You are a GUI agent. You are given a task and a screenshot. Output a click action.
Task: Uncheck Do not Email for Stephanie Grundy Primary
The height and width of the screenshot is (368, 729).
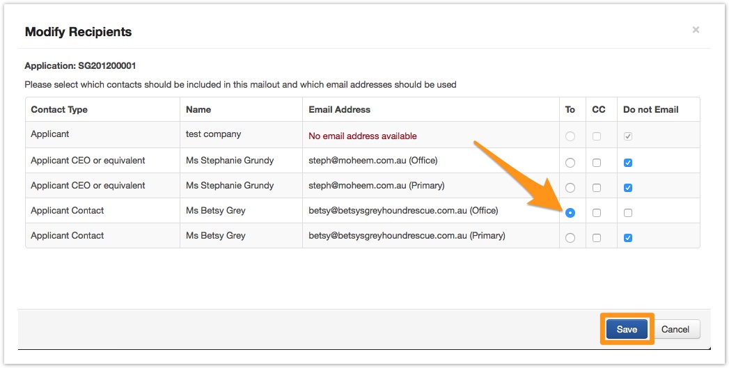pos(628,188)
